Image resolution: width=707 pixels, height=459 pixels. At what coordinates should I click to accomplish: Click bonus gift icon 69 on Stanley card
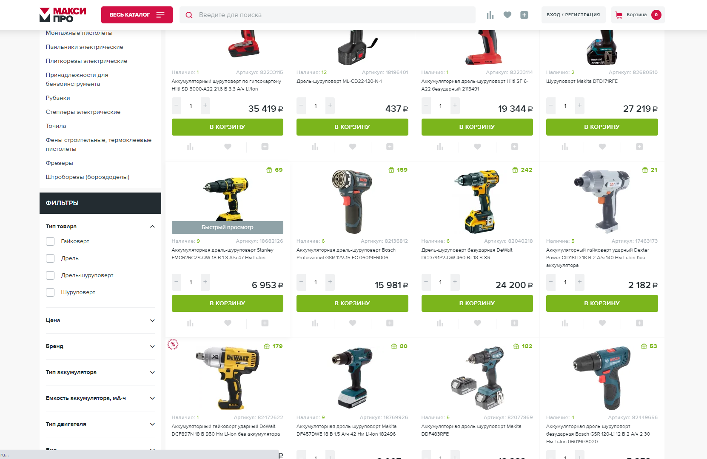click(269, 170)
